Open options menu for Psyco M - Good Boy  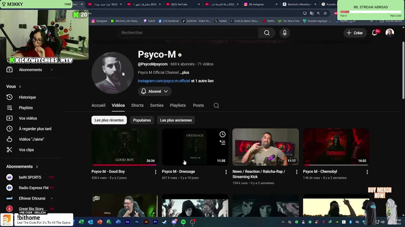(155, 172)
